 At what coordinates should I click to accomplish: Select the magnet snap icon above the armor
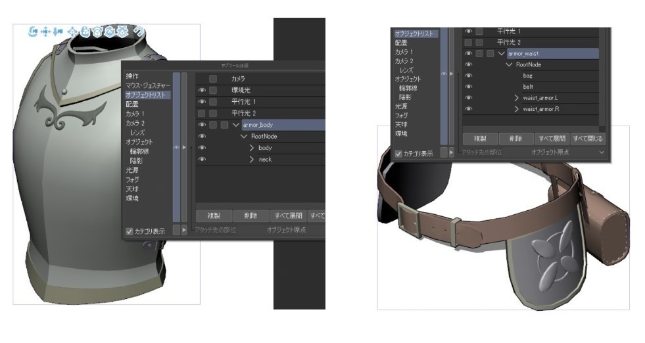[139, 32]
